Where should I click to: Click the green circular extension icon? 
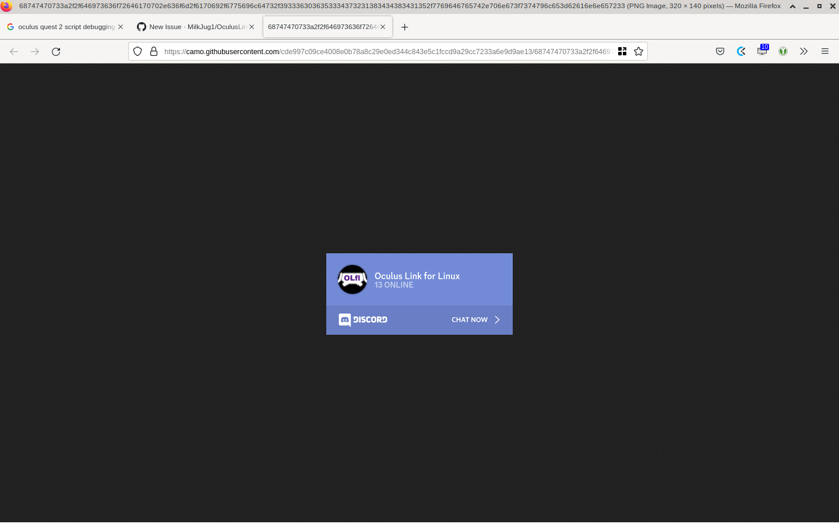(x=783, y=51)
